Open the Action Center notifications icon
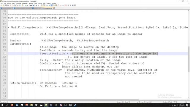Viewport: 190px width, 107px height. [187, 105]
